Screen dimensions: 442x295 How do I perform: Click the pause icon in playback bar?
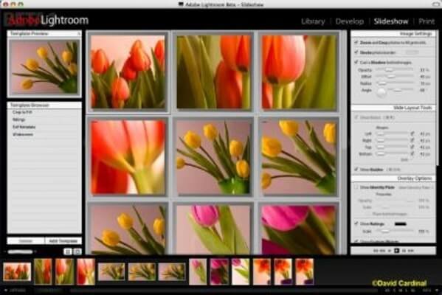pos(404,251)
